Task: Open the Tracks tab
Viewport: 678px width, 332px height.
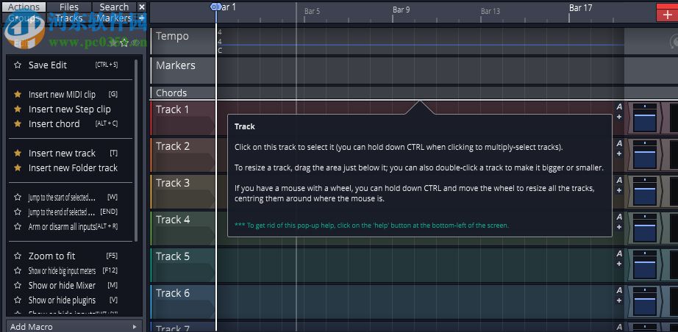Action: (x=69, y=18)
